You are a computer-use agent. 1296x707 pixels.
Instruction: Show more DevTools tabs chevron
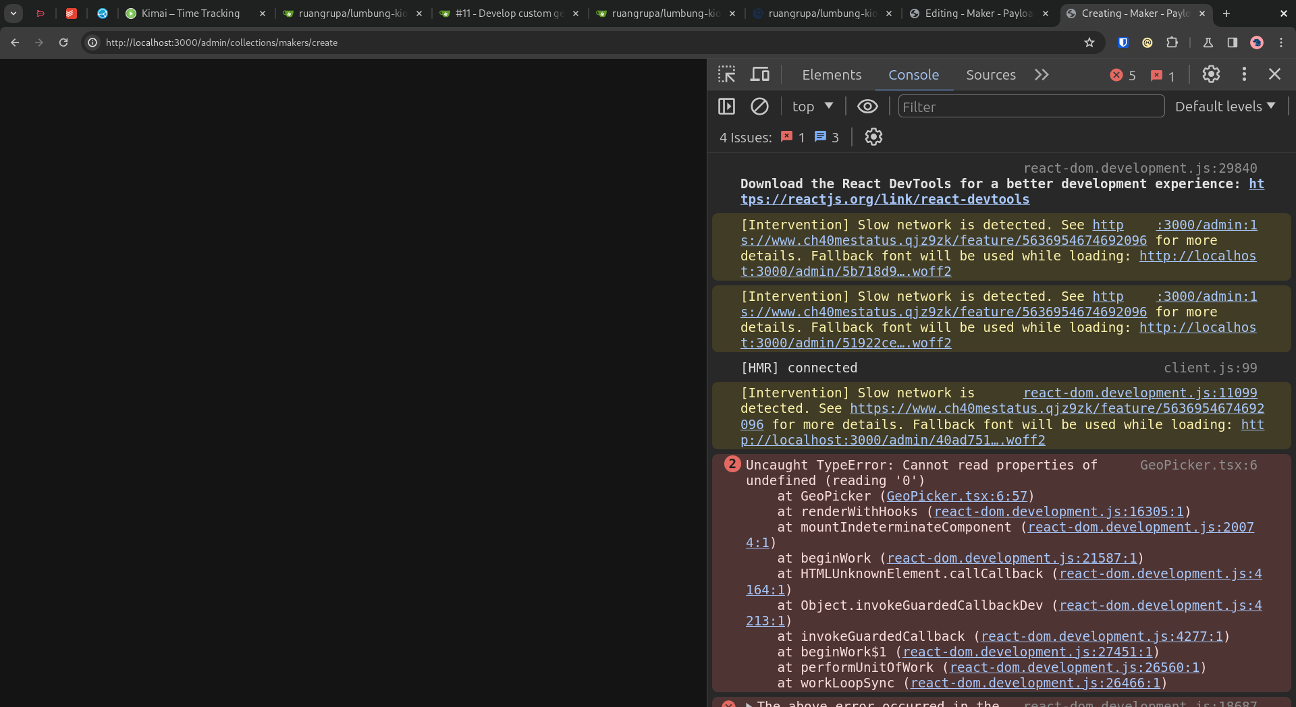coord(1042,75)
